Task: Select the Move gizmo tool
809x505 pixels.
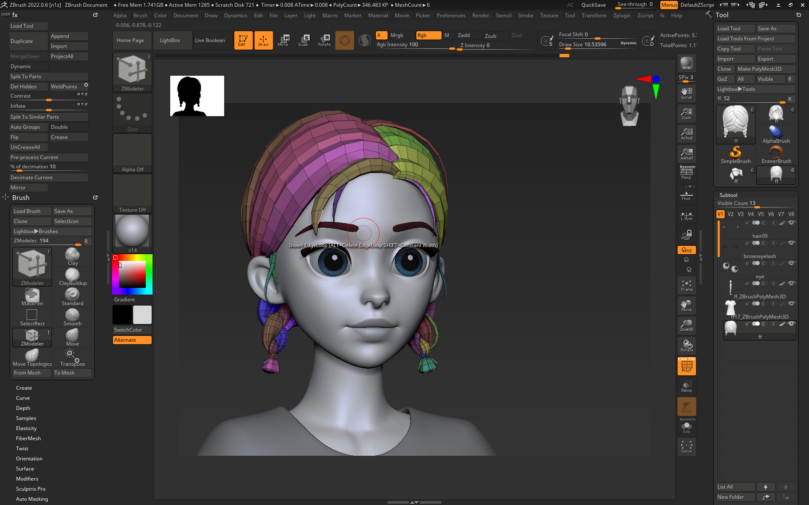Action: click(283, 40)
